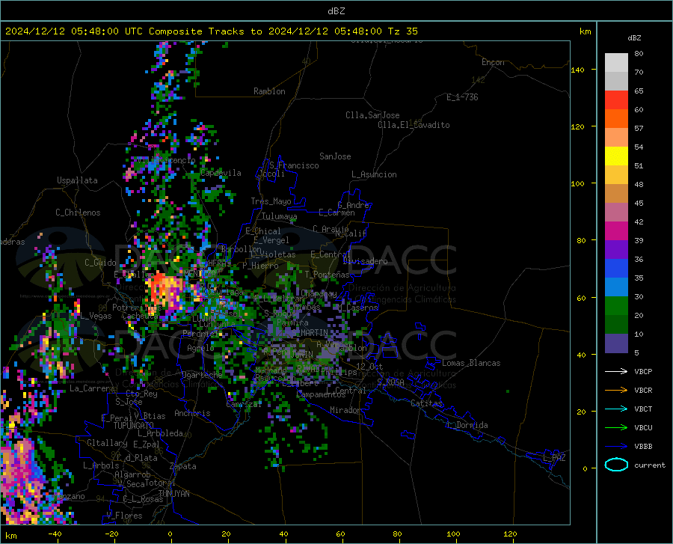673x544 pixels.
Task: Click the 'Gltallary' place label
Action: point(107,443)
